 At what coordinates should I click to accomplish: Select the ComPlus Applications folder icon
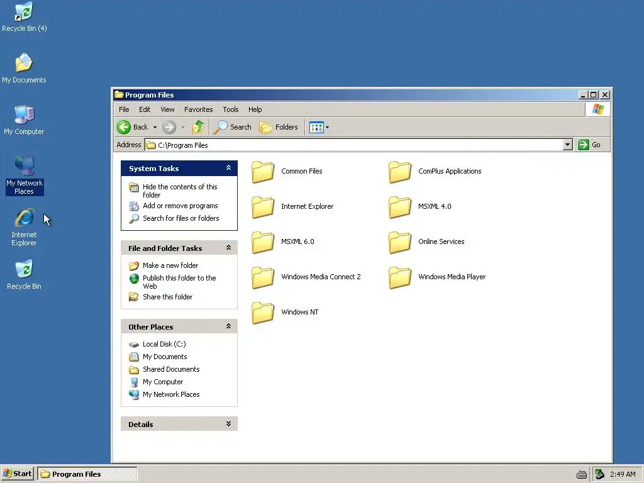pos(399,172)
